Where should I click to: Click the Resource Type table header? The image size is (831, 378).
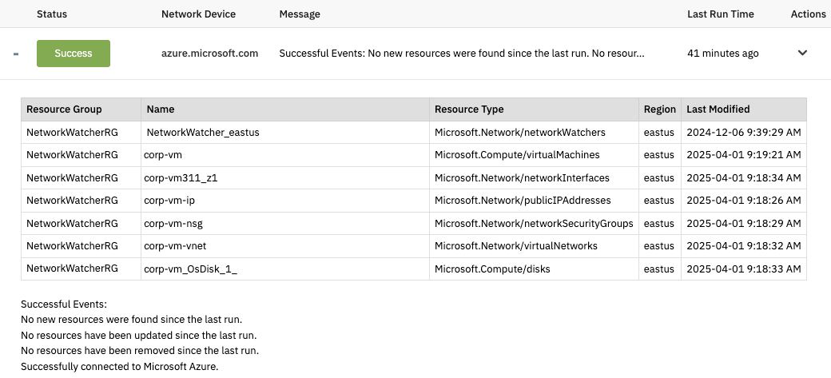click(469, 109)
